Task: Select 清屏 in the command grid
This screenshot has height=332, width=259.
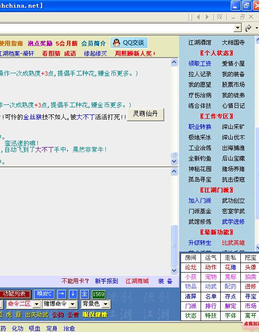Action: click(191, 296)
